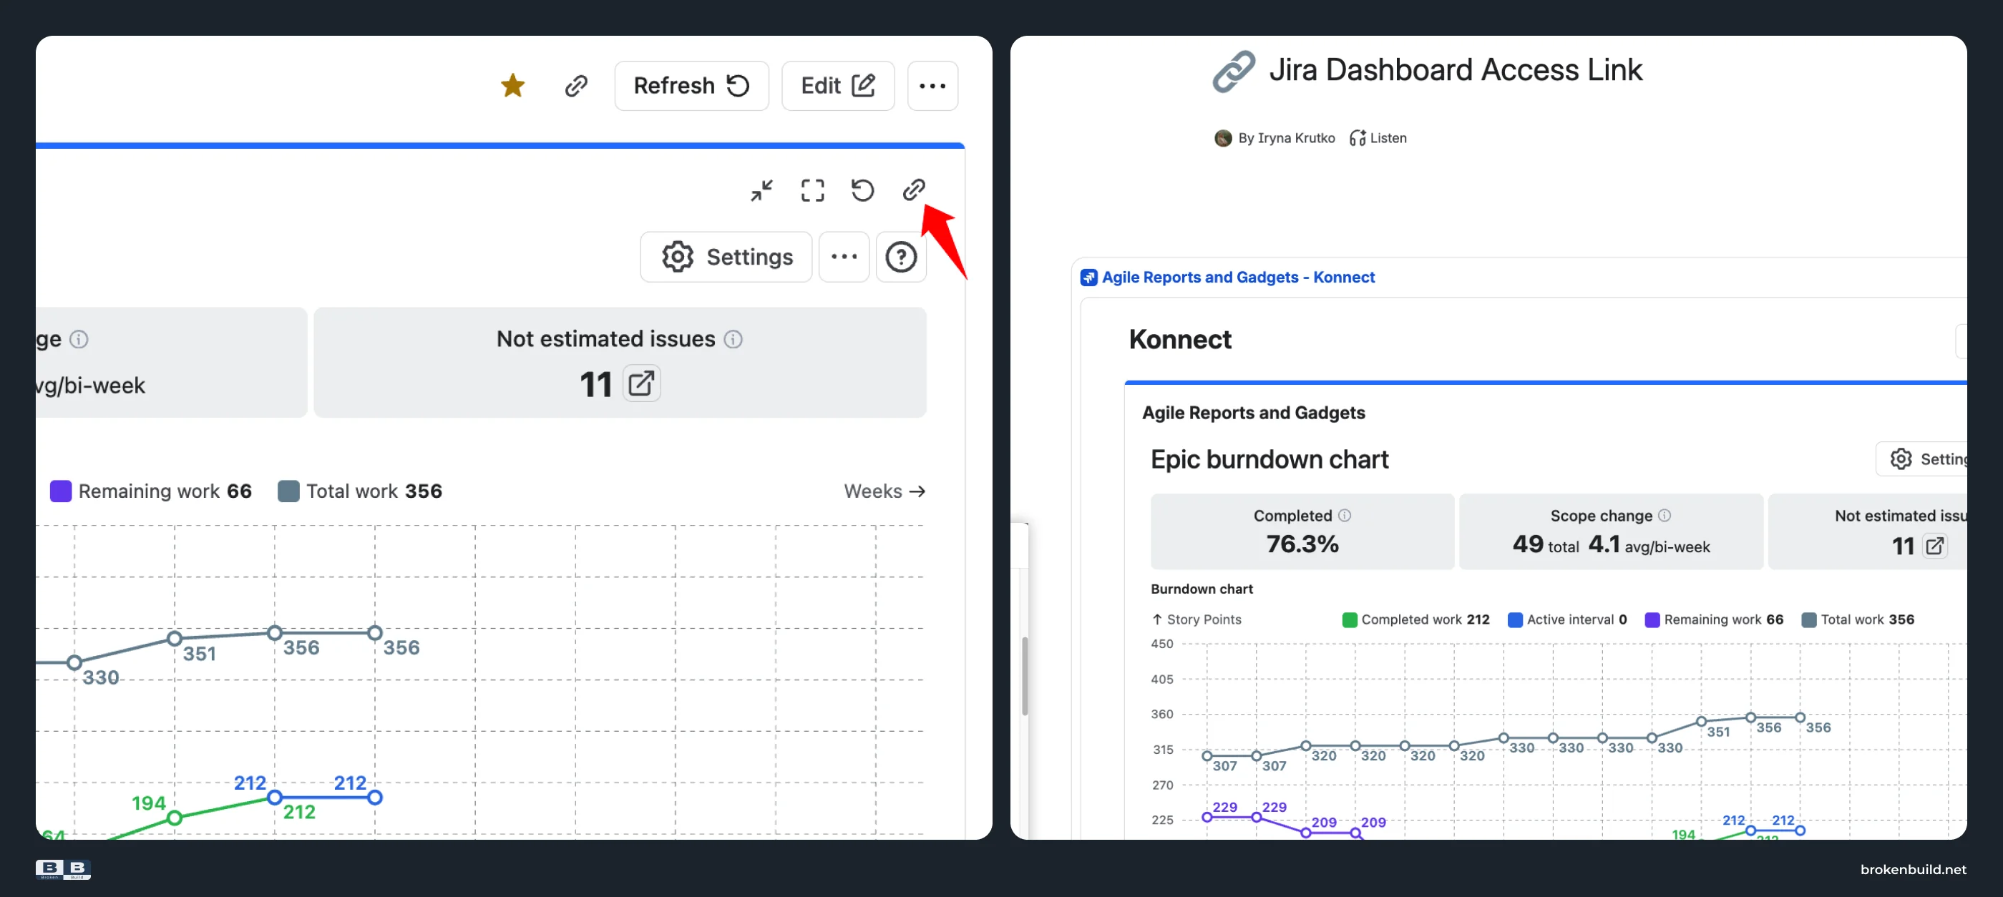Open the dashboard more-options menu next to Edit
The width and height of the screenshot is (2003, 897).
coord(932,86)
